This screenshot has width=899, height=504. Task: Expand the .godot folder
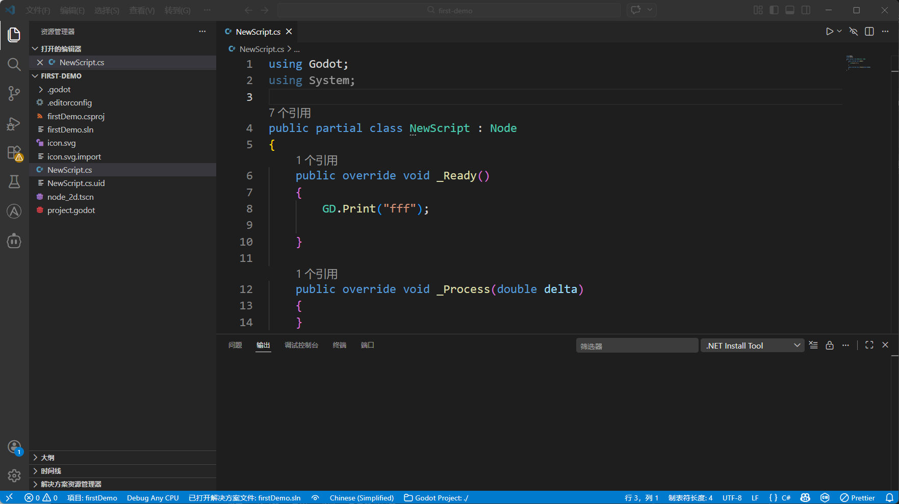coord(59,89)
